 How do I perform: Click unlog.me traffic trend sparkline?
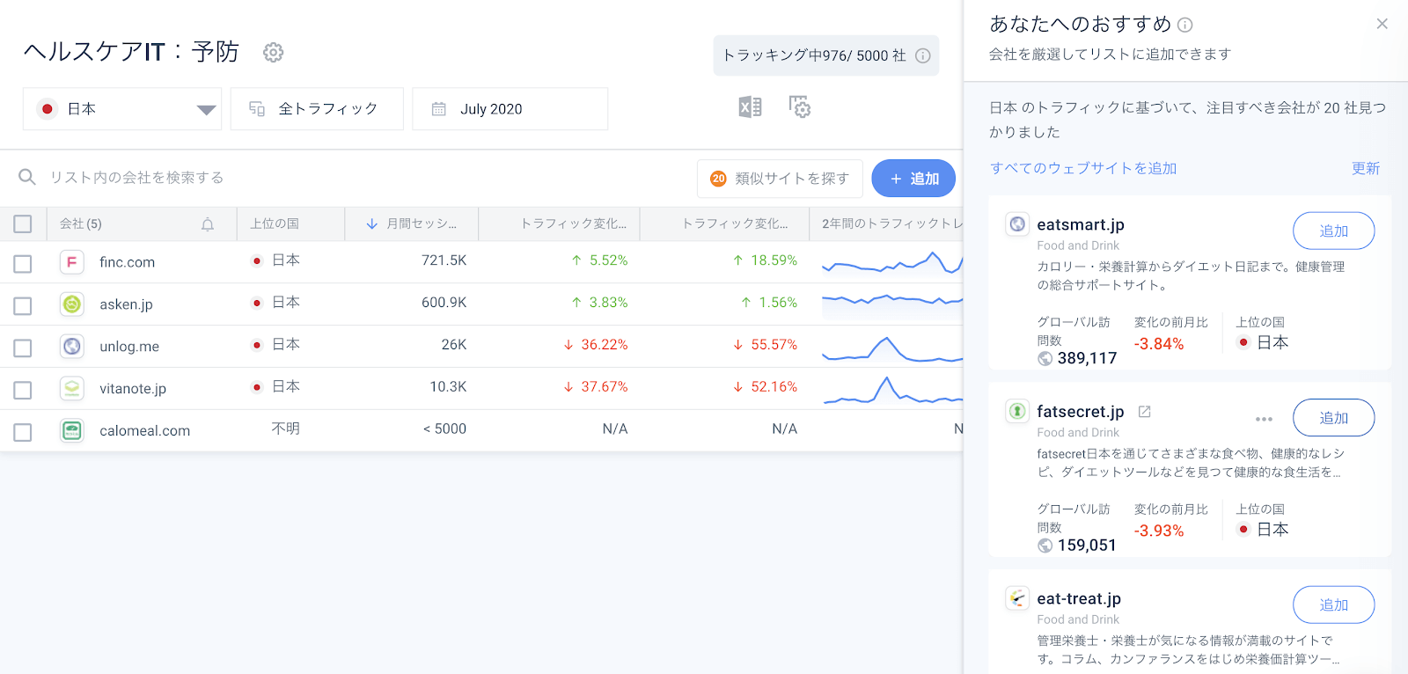(x=892, y=348)
